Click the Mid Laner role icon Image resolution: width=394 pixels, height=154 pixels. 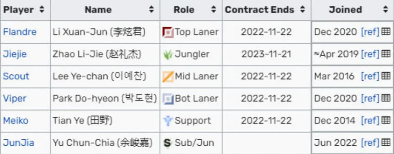click(x=168, y=76)
